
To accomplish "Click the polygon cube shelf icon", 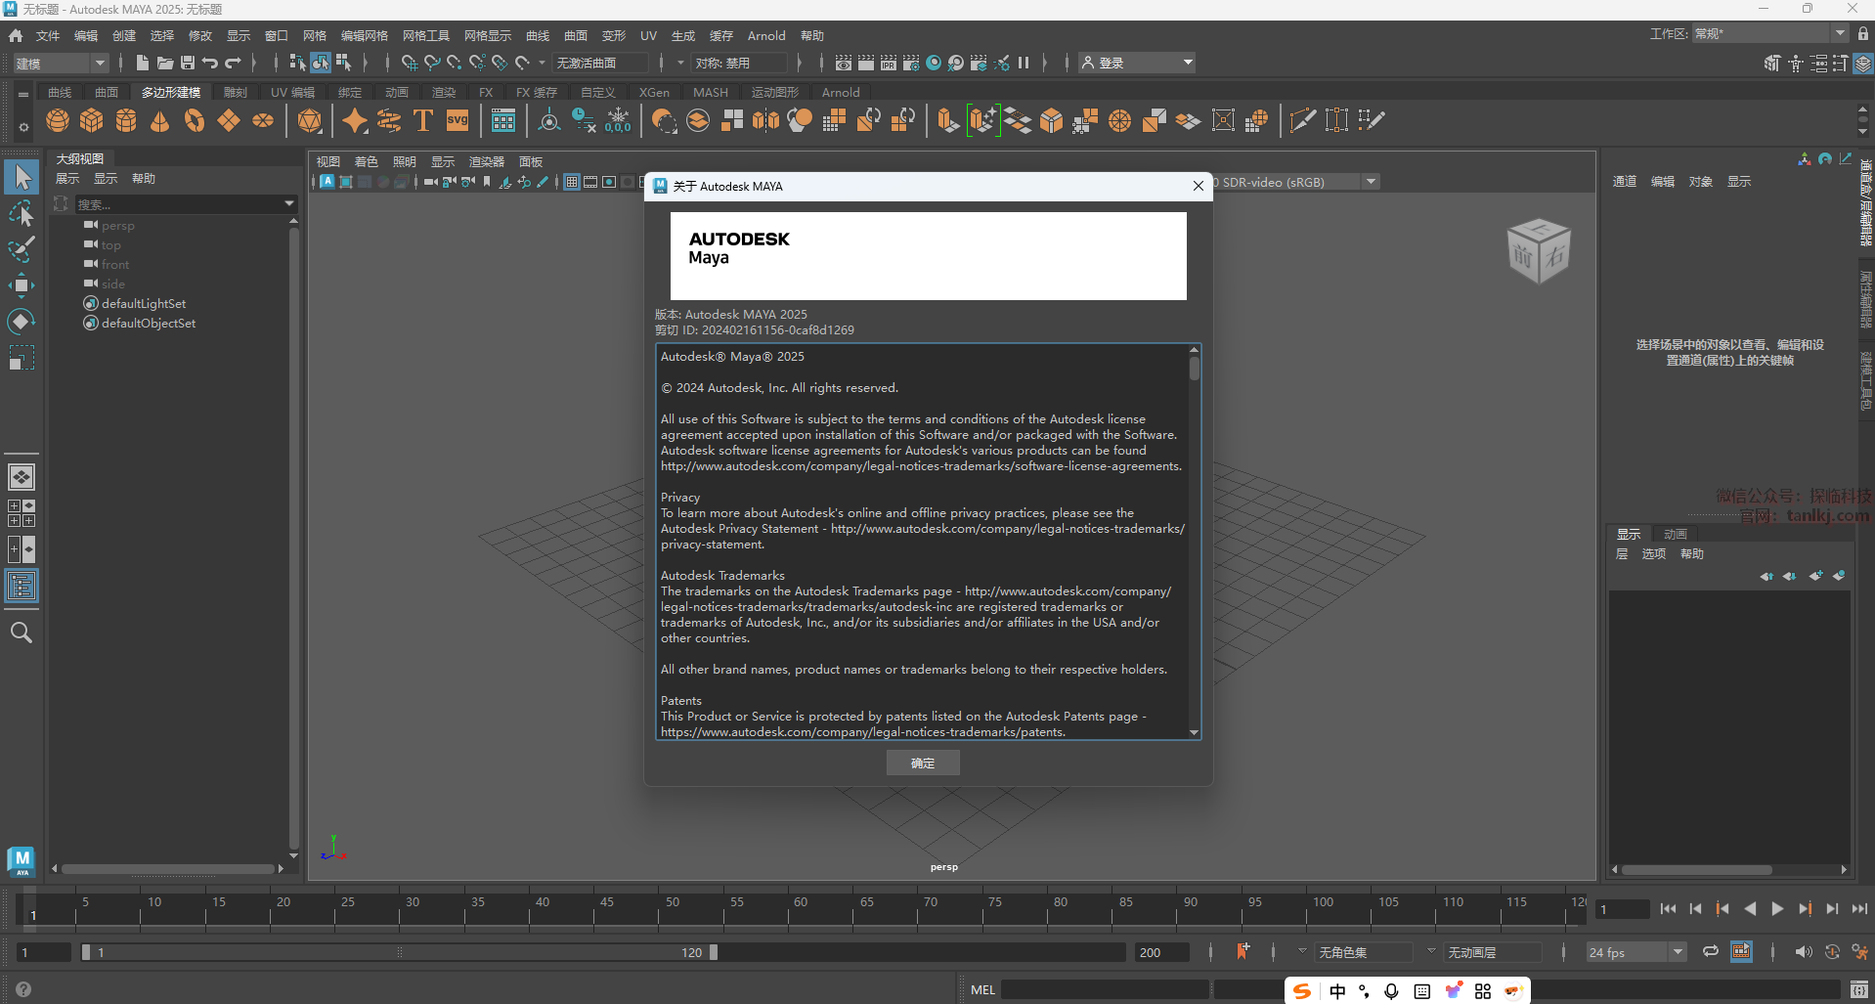I will [92, 120].
